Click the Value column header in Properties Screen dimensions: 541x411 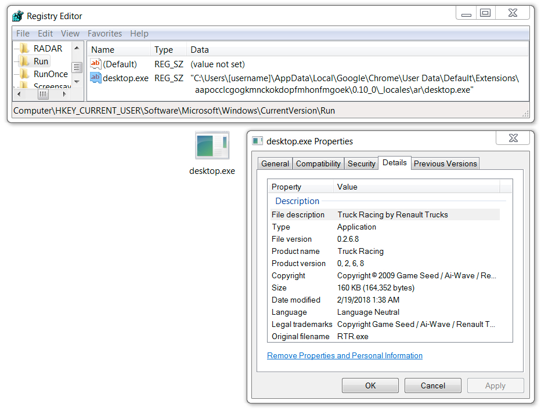tap(416, 187)
